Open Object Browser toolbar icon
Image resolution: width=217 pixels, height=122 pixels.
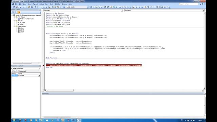58,7
